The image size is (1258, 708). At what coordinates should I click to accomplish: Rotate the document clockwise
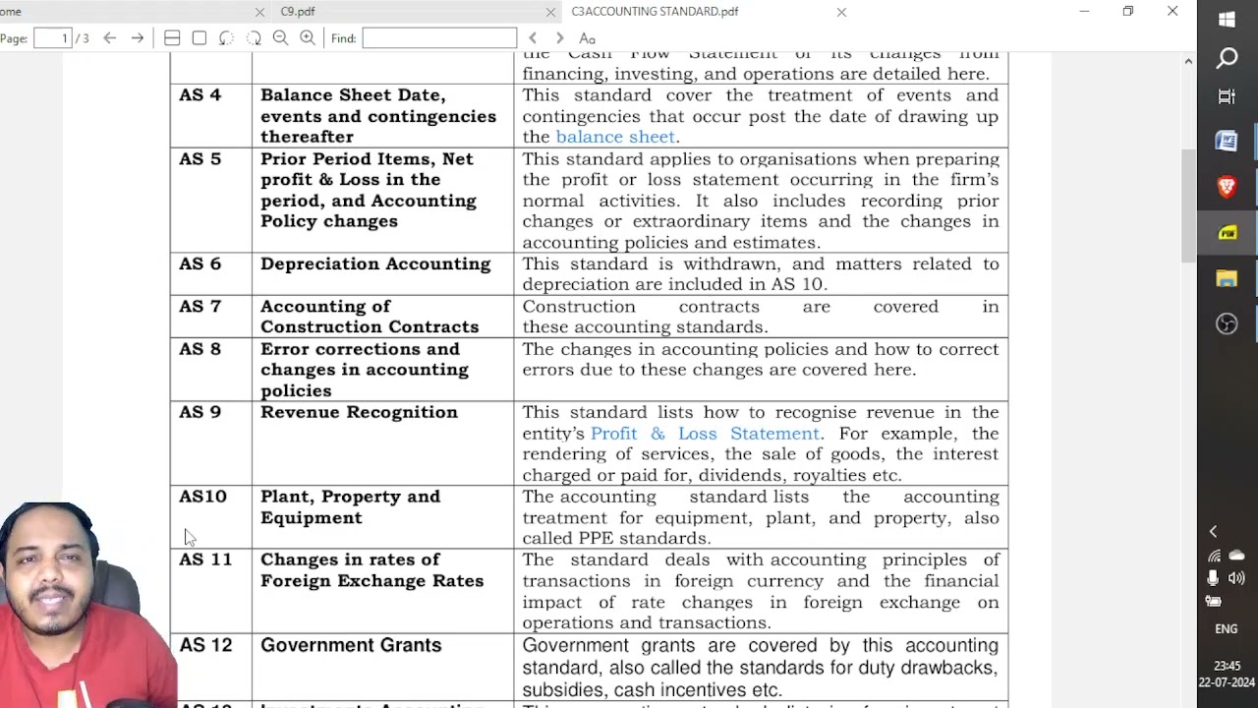(254, 38)
